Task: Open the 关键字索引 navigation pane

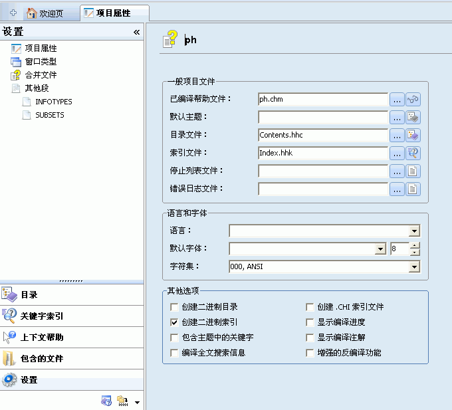Action: click(x=72, y=316)
